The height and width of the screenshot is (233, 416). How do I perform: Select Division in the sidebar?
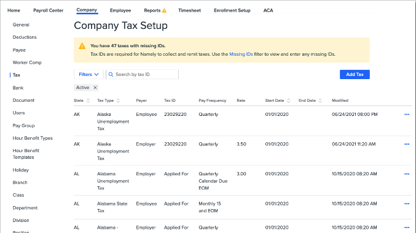pyautogui.click(x=21, y=220)
